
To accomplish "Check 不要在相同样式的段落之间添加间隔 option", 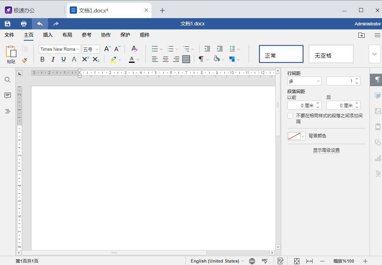I will (290, 116).
